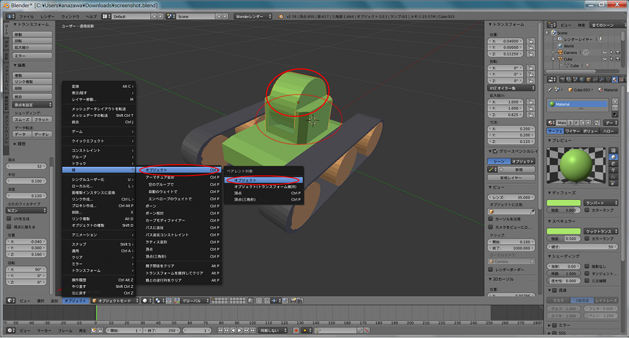
Task: Click the Blender info editor type icon
Action: [10, 15]
